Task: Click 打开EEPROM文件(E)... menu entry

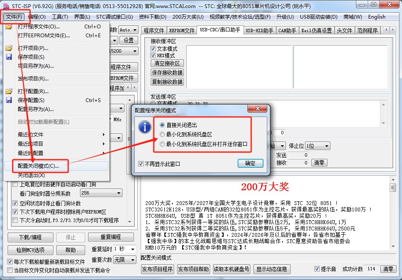Action: pyautogui.click(x=56, y=36)
